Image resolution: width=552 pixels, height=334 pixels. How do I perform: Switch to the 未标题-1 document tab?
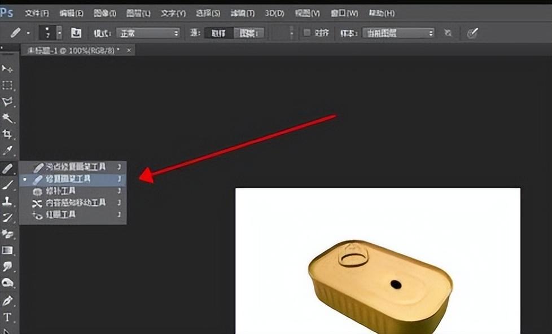(x=73, y=51)
